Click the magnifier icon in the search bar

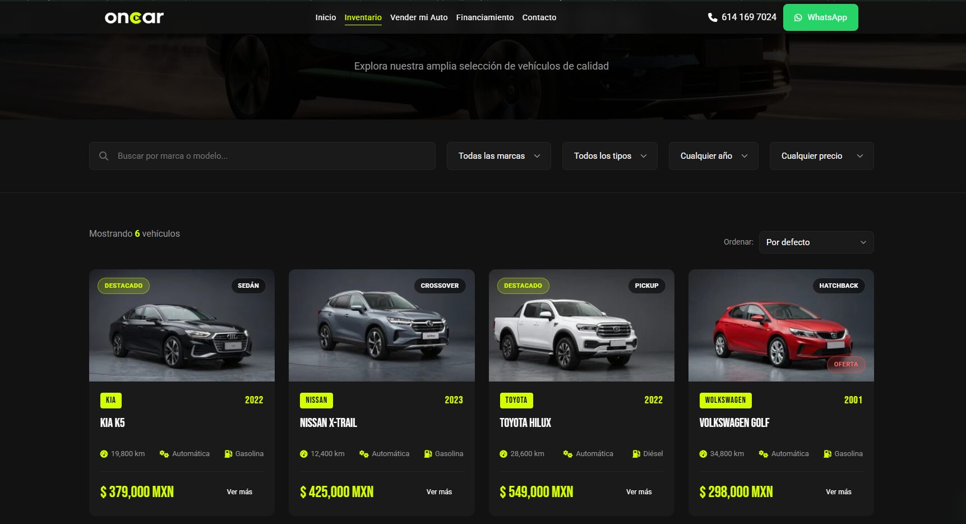tap(104, 156)
